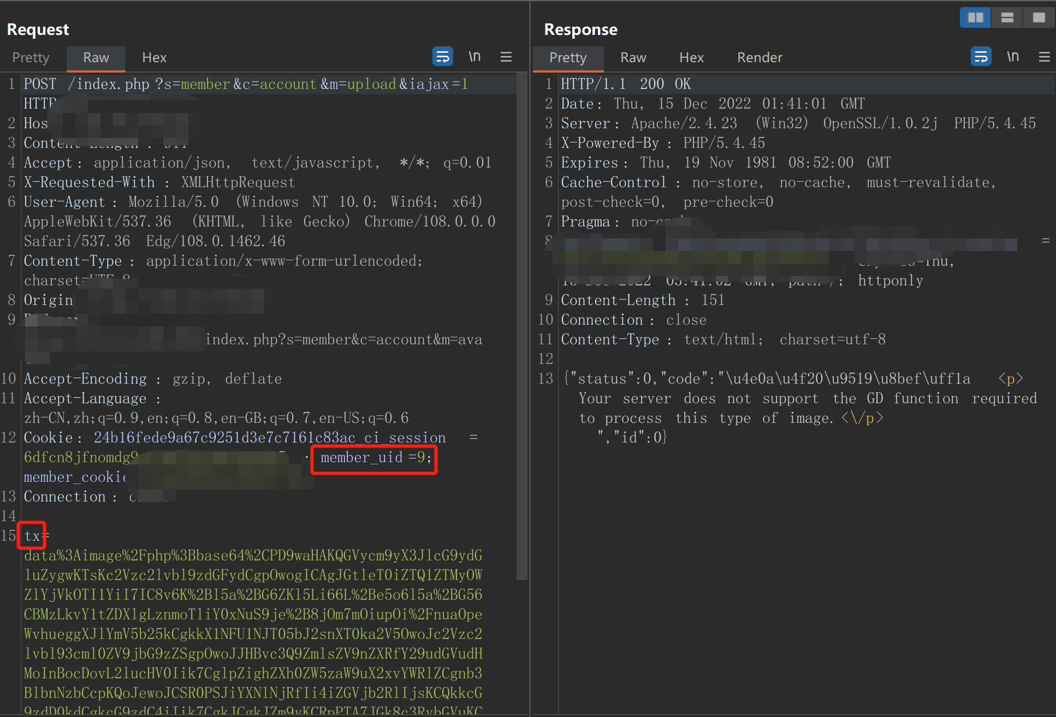Click the tx parameter name in body
This screenshot has height=717, width=1056.
point(32,536)
